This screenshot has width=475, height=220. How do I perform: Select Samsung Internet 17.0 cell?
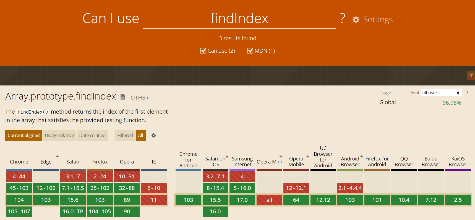(242, 200)
